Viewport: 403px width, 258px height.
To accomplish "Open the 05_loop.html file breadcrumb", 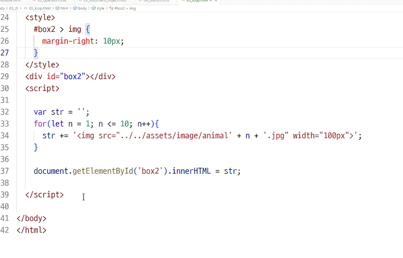I will 37,8.
